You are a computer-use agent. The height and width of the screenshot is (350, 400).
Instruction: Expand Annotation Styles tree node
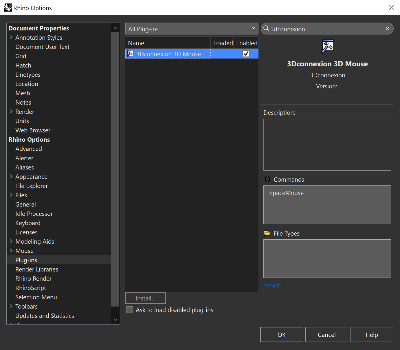click(x=11, y=37)
